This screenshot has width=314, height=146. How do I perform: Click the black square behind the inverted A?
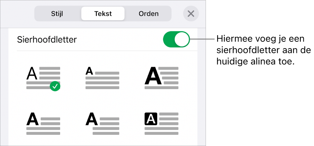pyautogui.click(x=151, y=119)
